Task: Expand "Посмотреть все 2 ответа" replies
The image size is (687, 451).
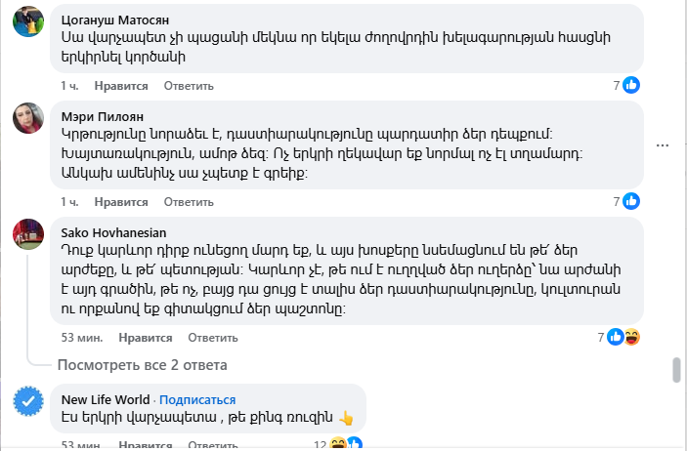Action: (x=142, y=365)
